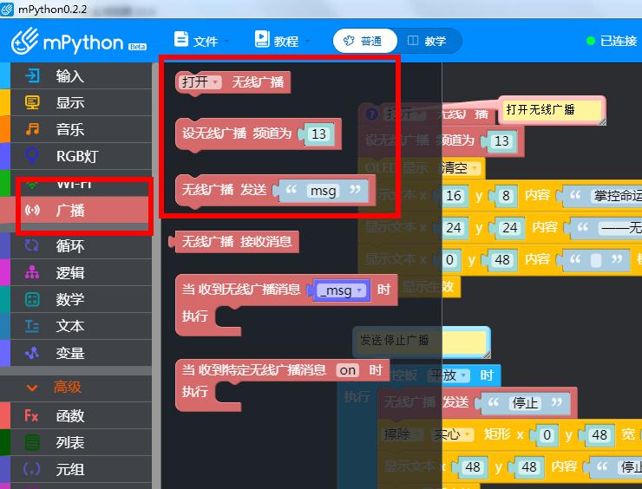Select the 当收到无线广播消息 event block
This screenshot has height=489, width=642.
point(286,305)
